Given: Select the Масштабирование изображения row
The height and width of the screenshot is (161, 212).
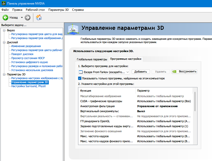Looking at the screenshot, I should click(135, 96).
